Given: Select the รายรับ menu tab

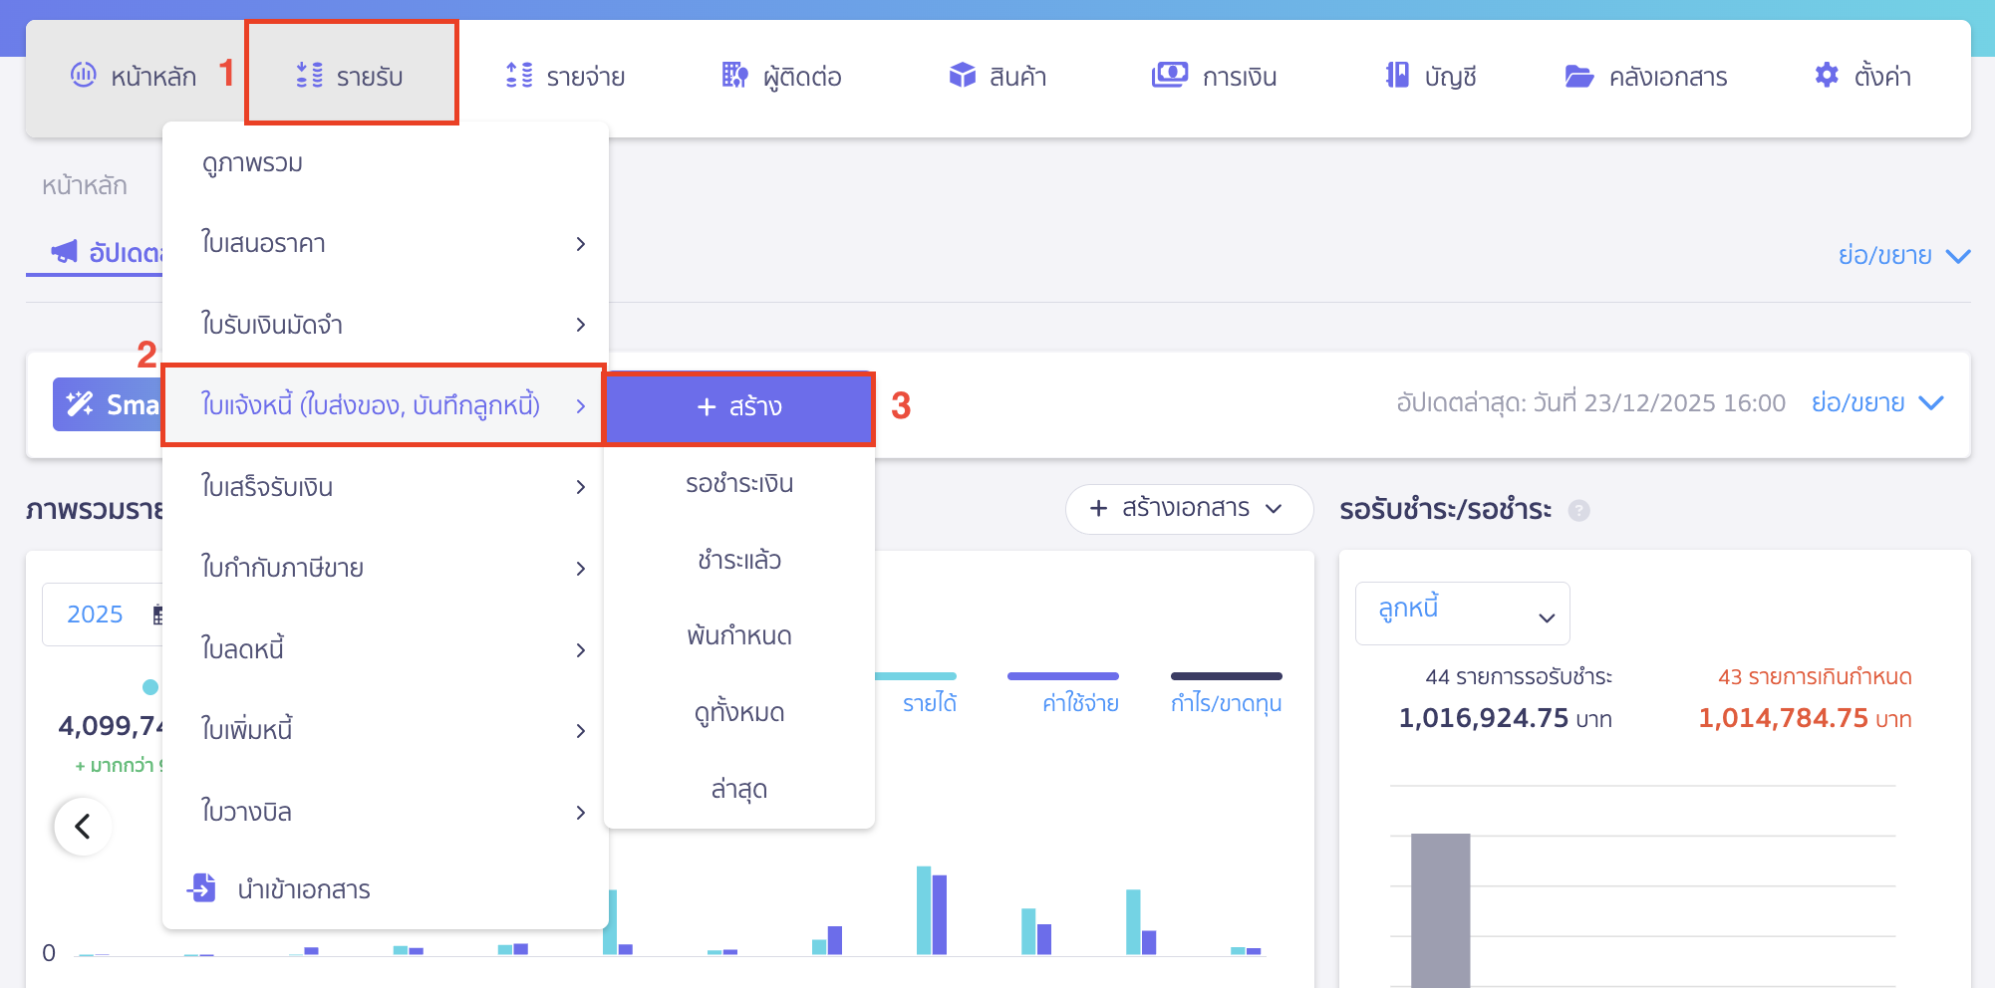Looking at the screenshot, I should tap(352, 74).
